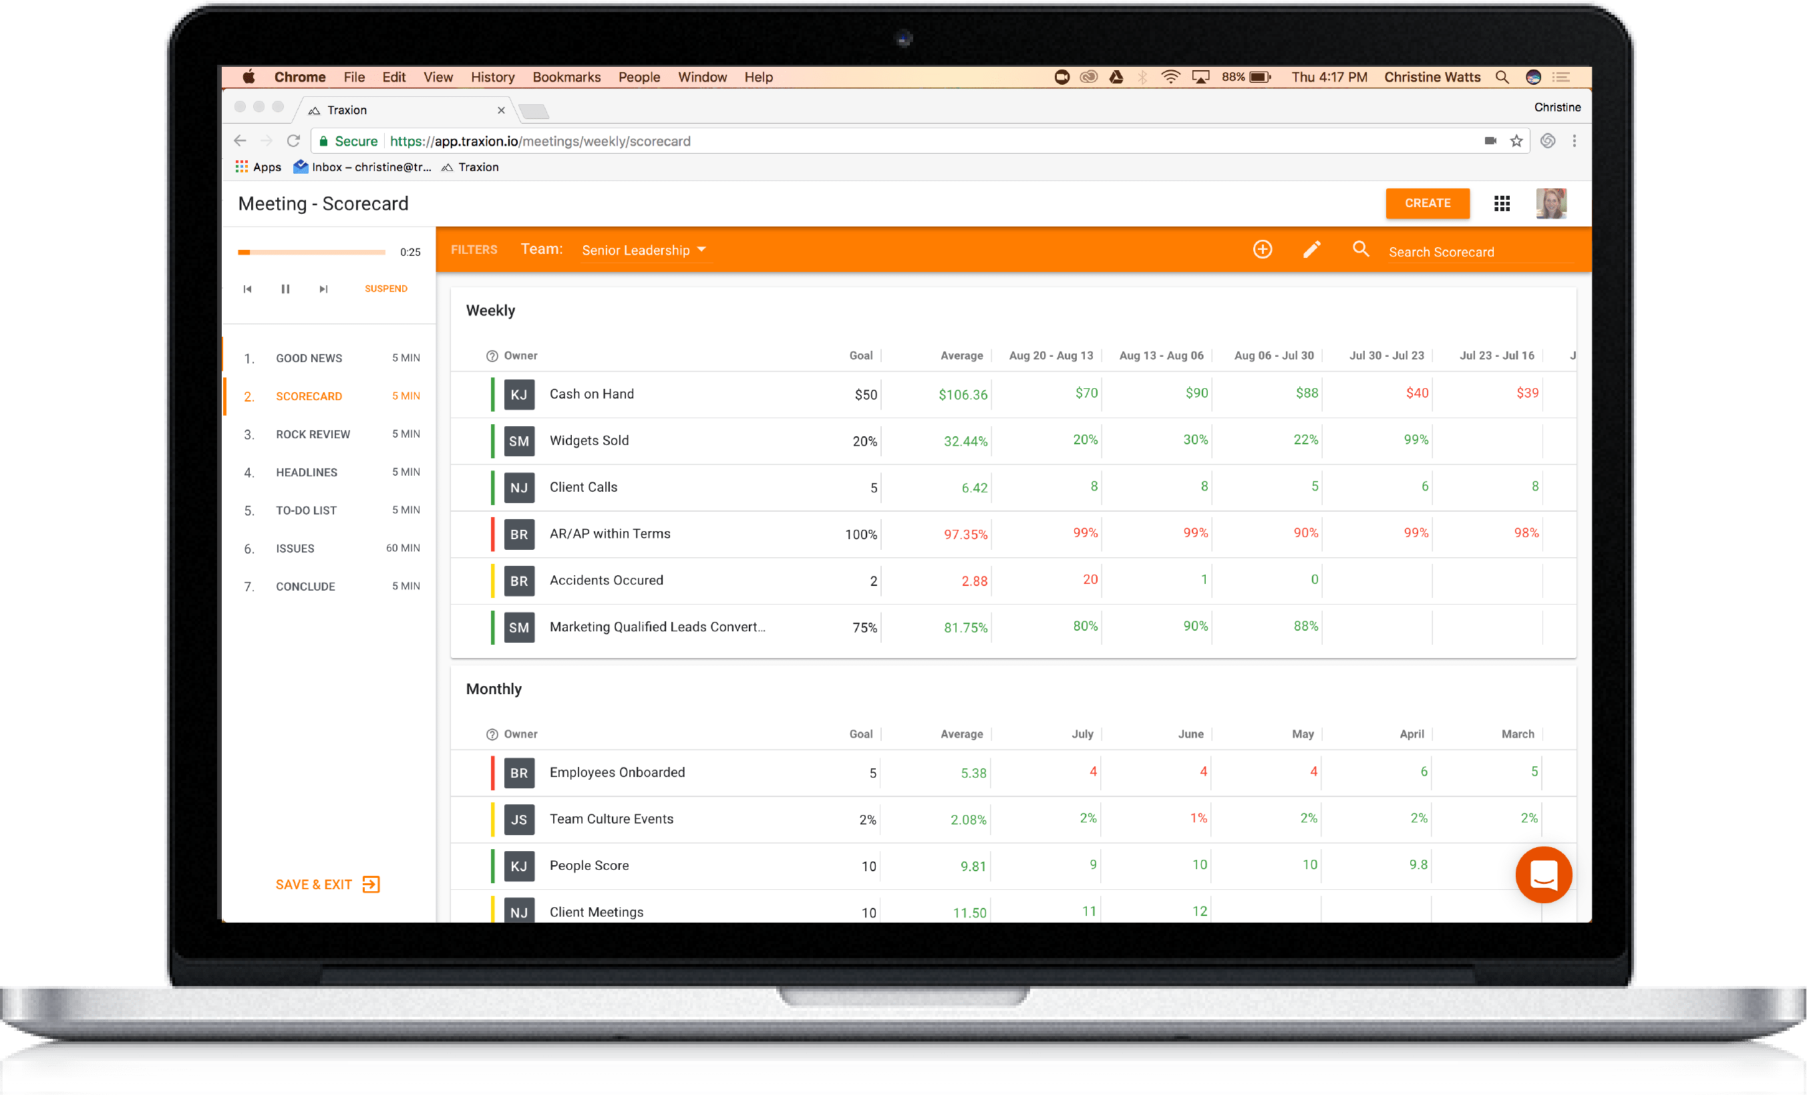This screenshot has height=1095, width=1807.
Task: Click NJ owner badge for Client Calls
Action: pyautogui.click(x=519, y=488)
